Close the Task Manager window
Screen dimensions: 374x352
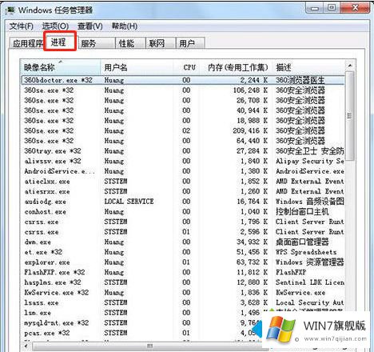355,8
